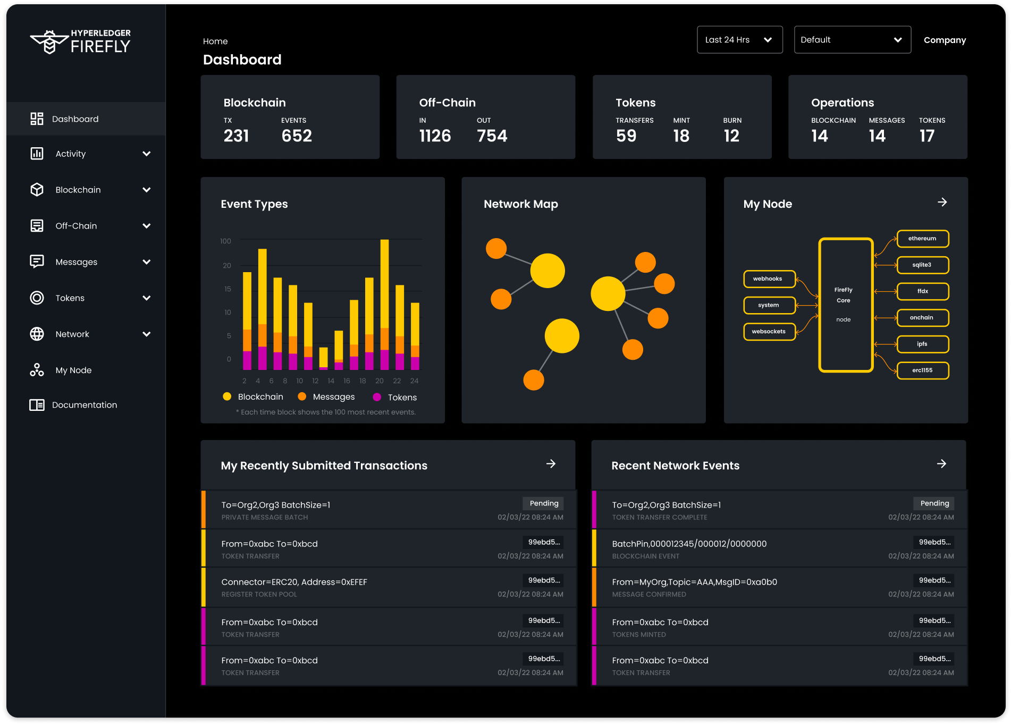The width and height of the screenshot is (1011, 725).
Task: Toggle the Messages legend under the chart
Action: coord(327,397)
